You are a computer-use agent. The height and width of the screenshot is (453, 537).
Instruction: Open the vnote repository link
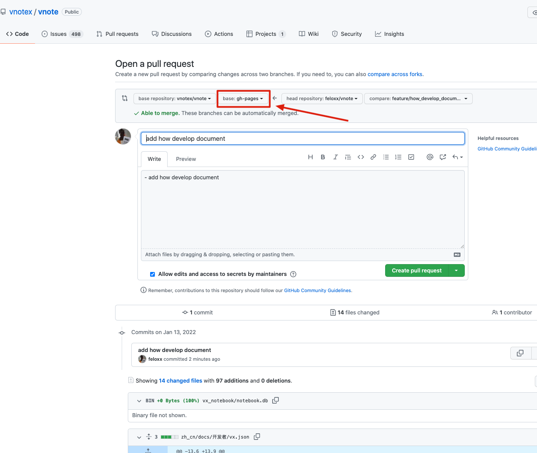point(48,12)
